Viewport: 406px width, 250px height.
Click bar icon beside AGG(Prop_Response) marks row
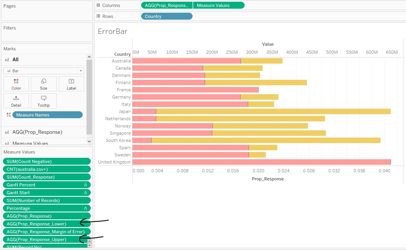click(7, 132)
